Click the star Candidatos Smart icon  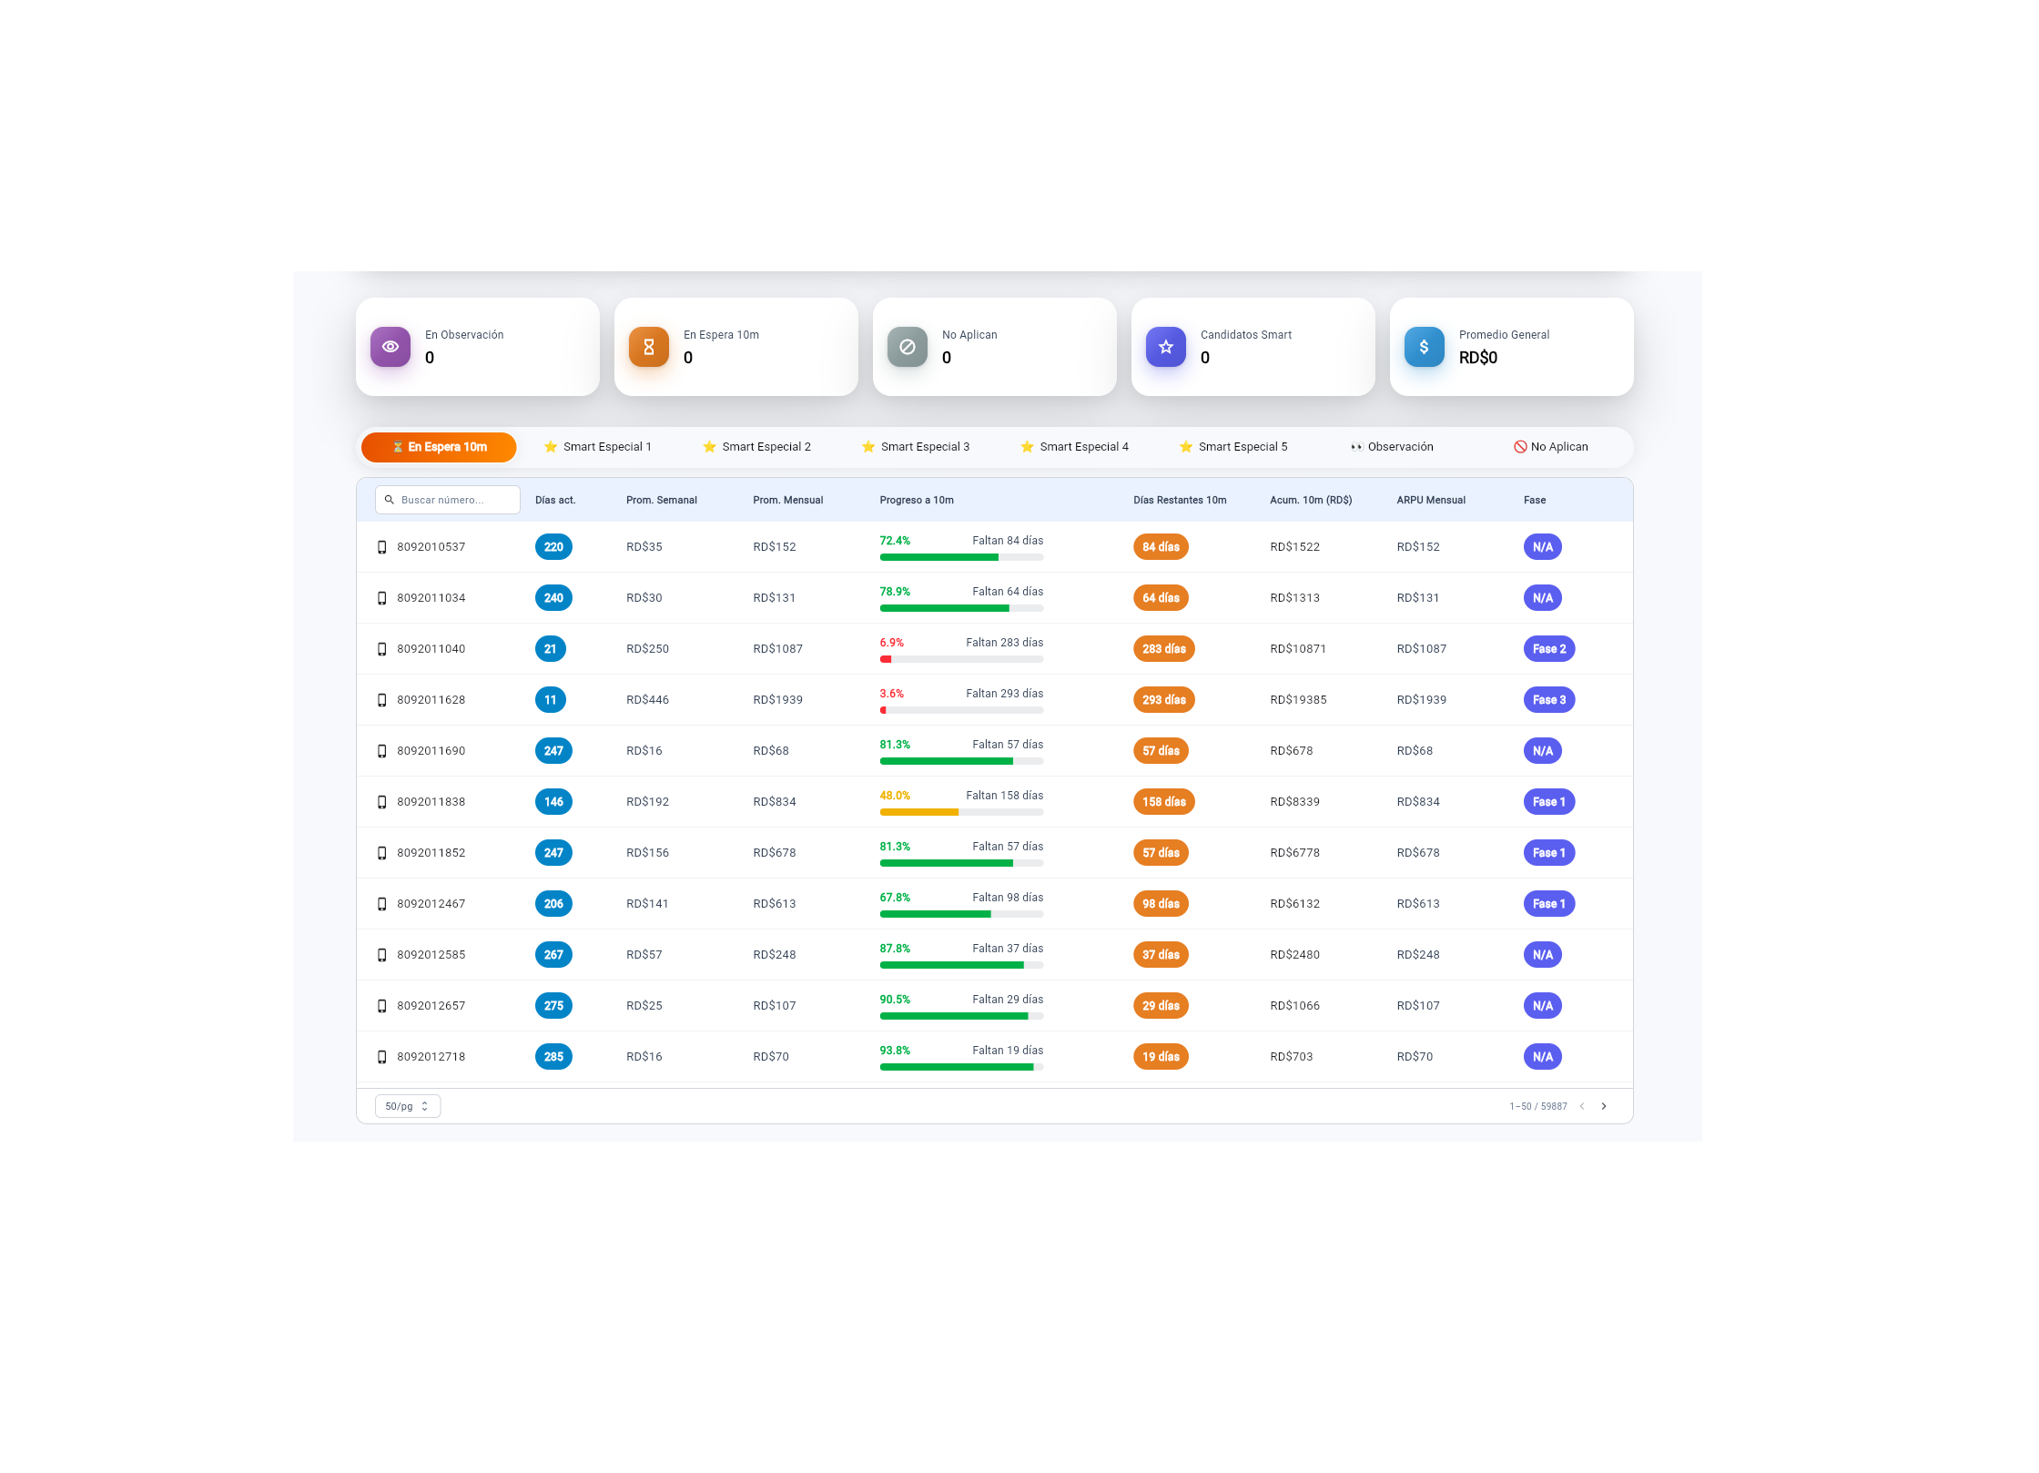tap(1166, 347)
